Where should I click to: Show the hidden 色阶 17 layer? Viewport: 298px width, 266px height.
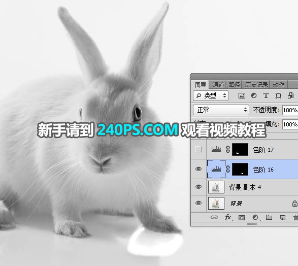tap(198, 149)
